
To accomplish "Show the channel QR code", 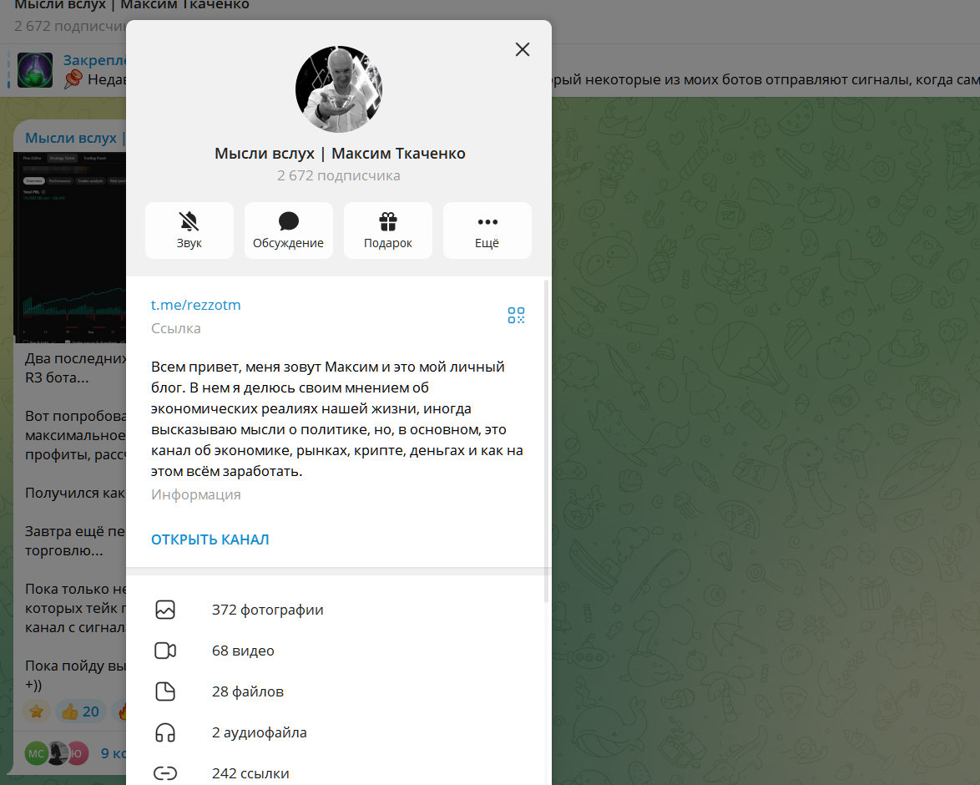I will coord(516,315).
